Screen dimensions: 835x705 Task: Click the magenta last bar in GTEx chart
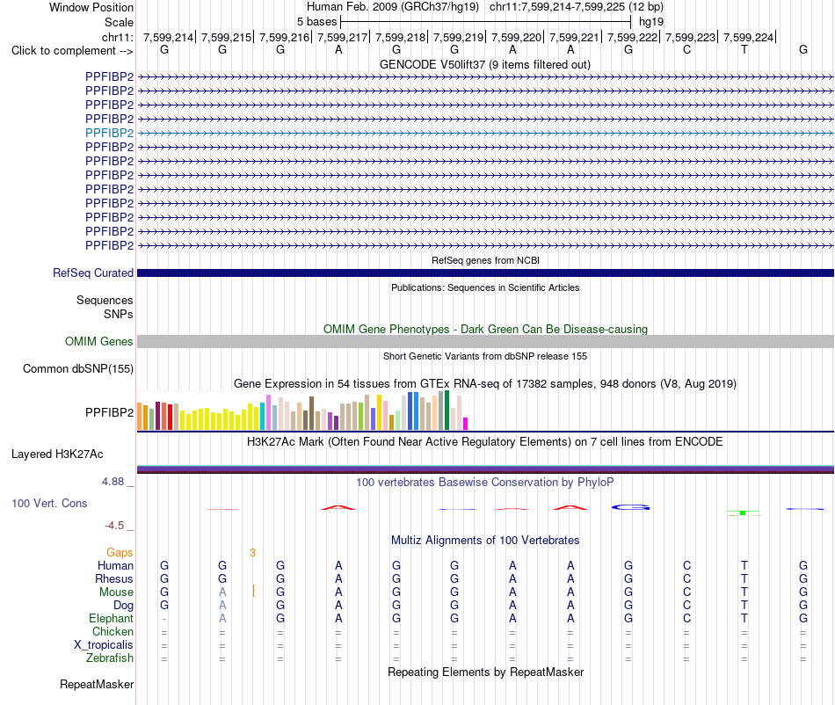(x=466, y=424)
